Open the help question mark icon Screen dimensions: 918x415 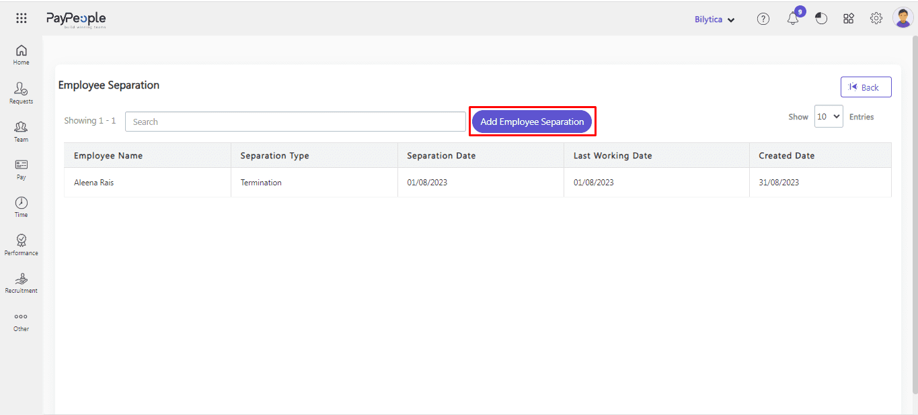click(763, 19)
